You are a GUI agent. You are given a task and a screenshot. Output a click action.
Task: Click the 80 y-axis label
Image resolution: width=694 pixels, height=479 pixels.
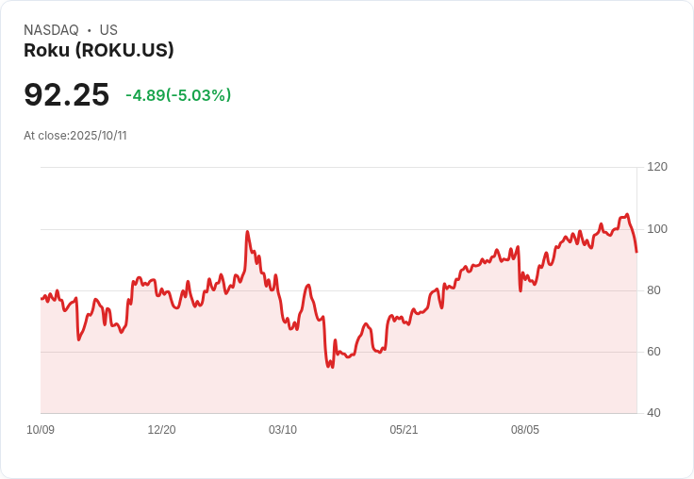[653, 290]
